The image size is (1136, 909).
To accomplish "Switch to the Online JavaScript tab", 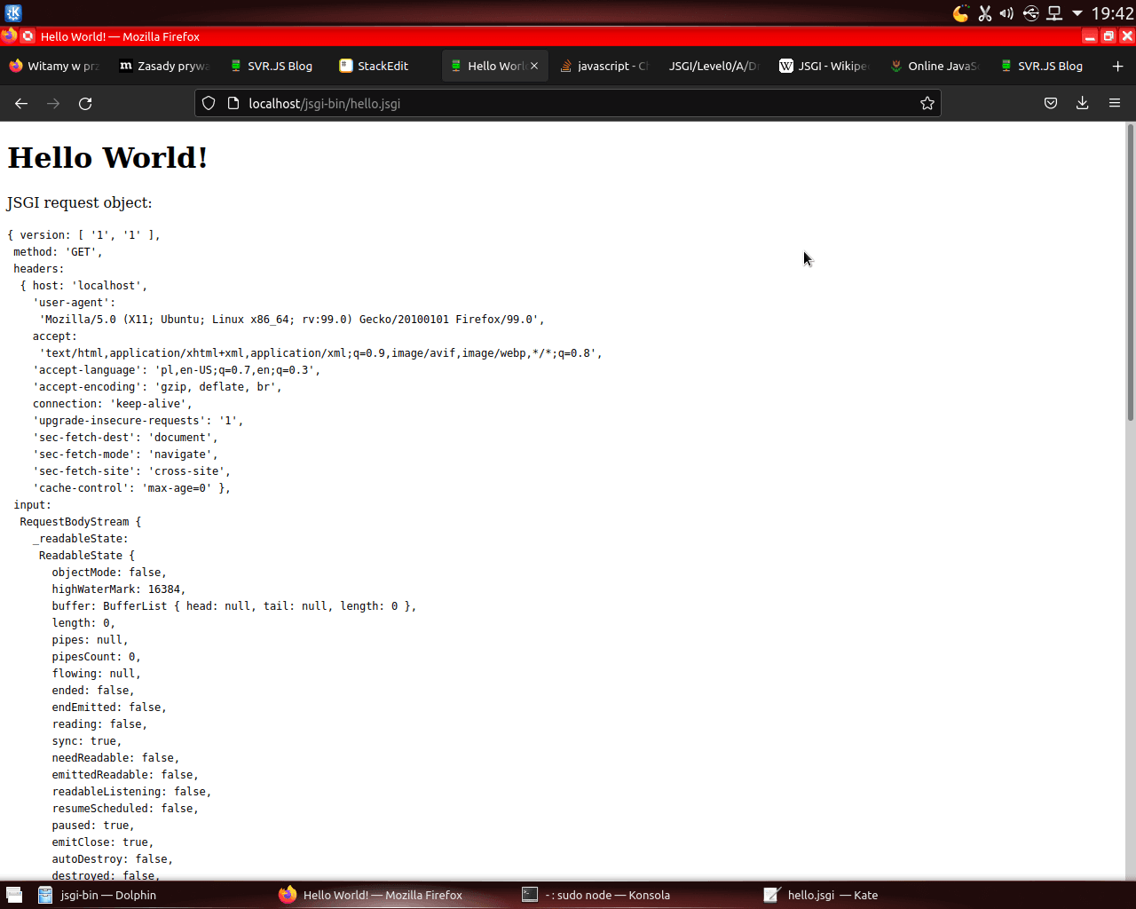I will coord(935,66).
